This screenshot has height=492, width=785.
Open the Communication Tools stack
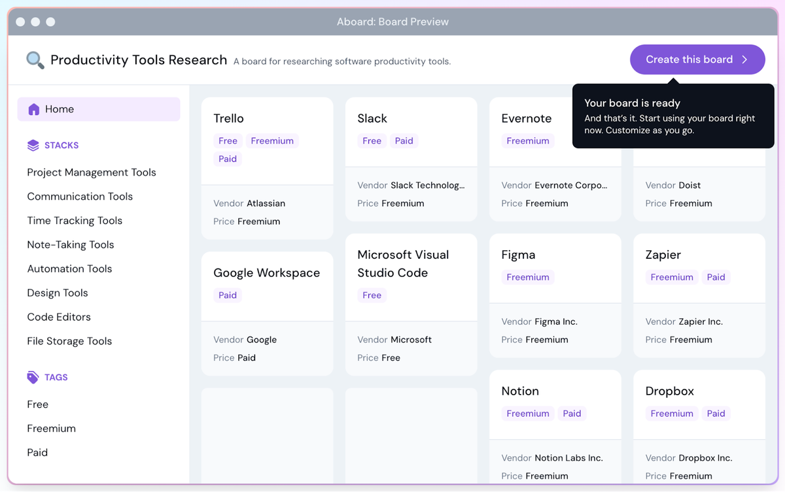79,196
